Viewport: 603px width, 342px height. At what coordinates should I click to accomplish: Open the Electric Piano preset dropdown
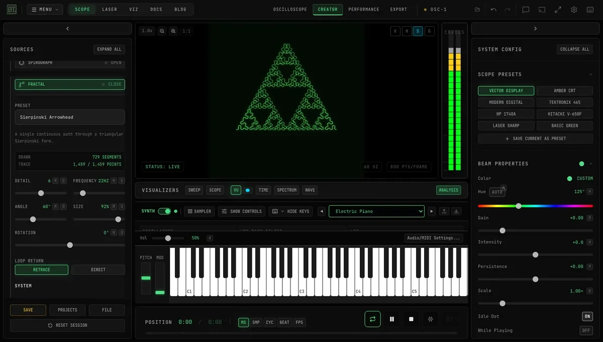376,211
